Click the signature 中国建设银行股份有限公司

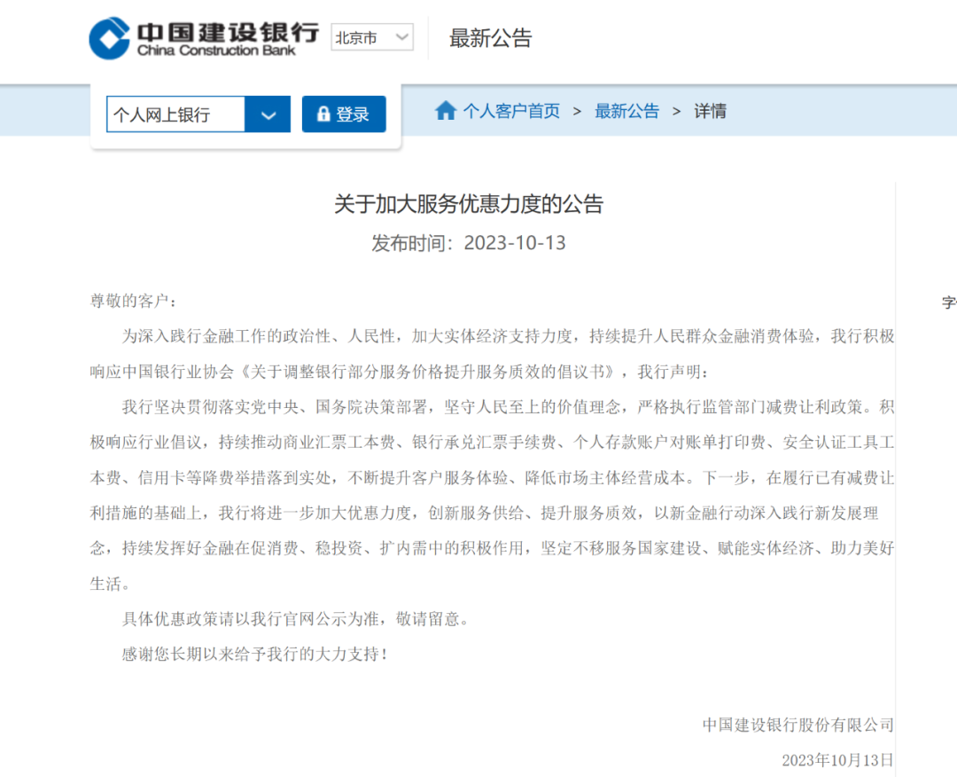tap(798, 725)
